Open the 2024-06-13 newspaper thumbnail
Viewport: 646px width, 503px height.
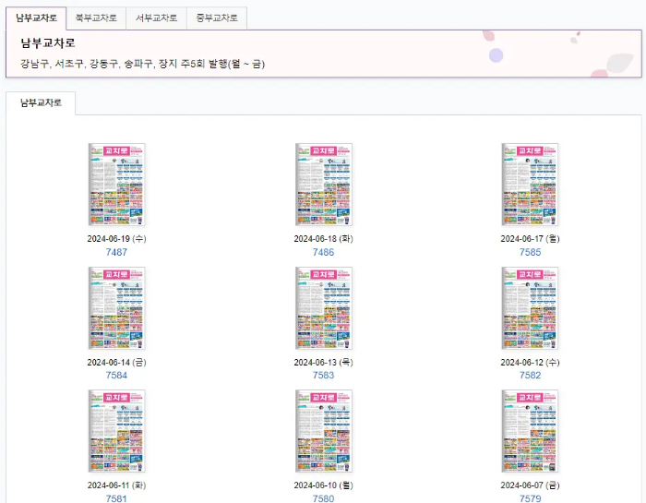pyautogui.click(x=323, y=307)
